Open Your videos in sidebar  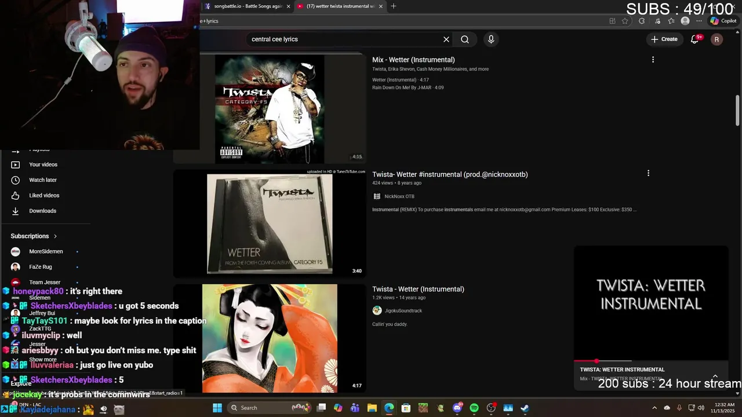(x=43, y=164)
